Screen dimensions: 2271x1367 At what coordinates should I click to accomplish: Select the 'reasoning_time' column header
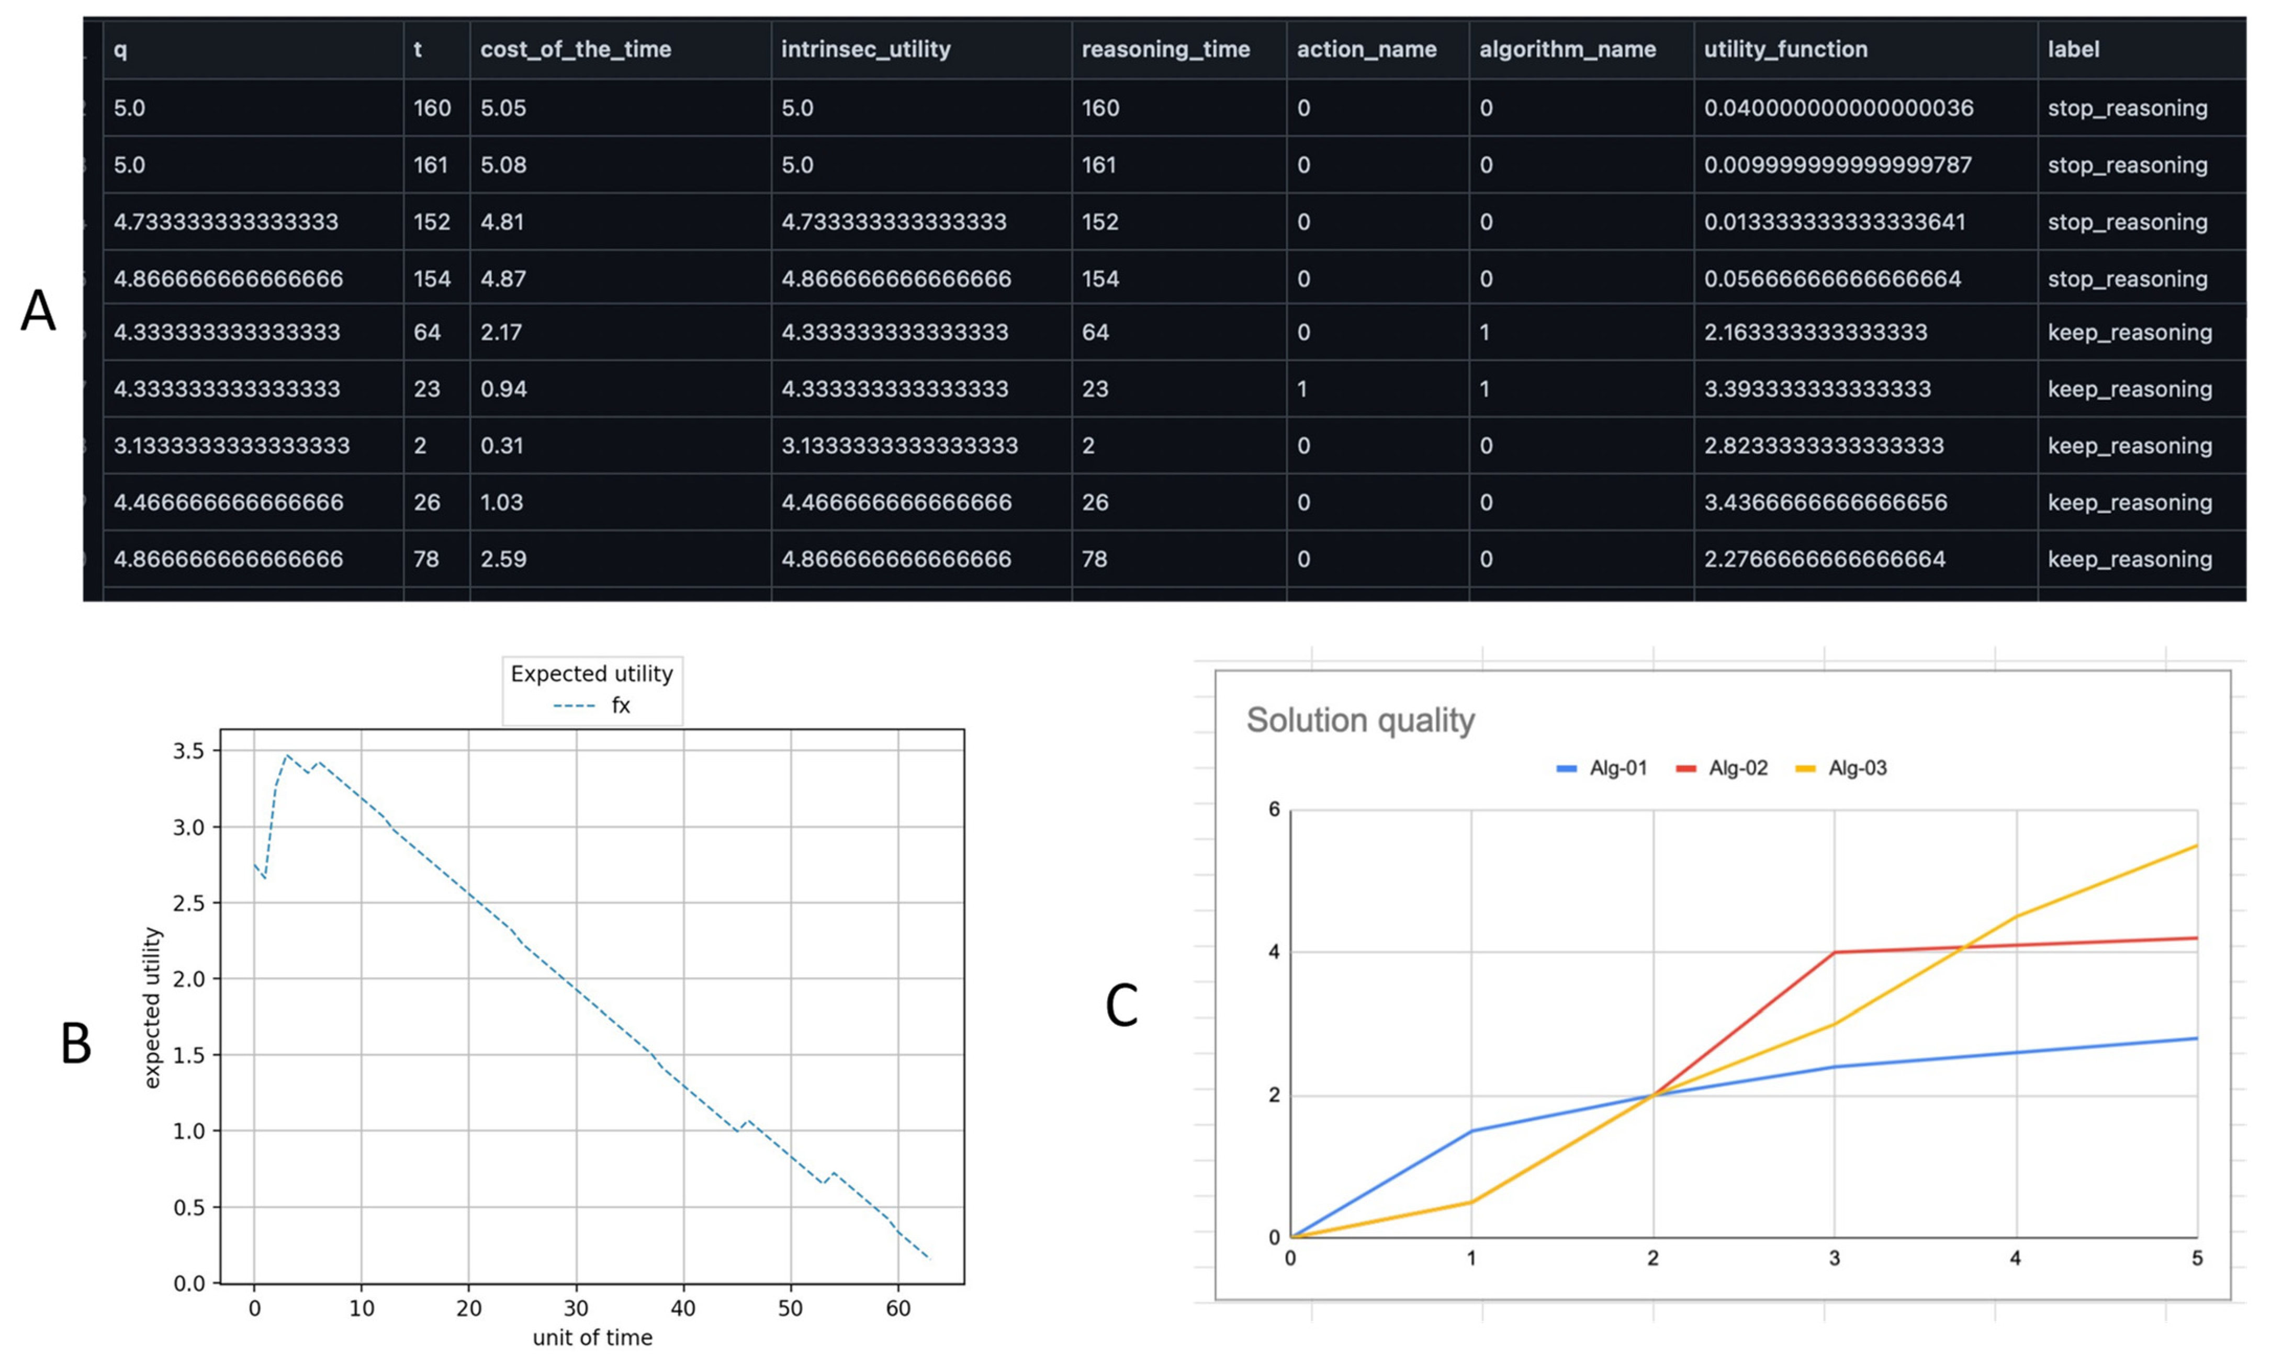pyautogui.click(x=1164, y=49)
